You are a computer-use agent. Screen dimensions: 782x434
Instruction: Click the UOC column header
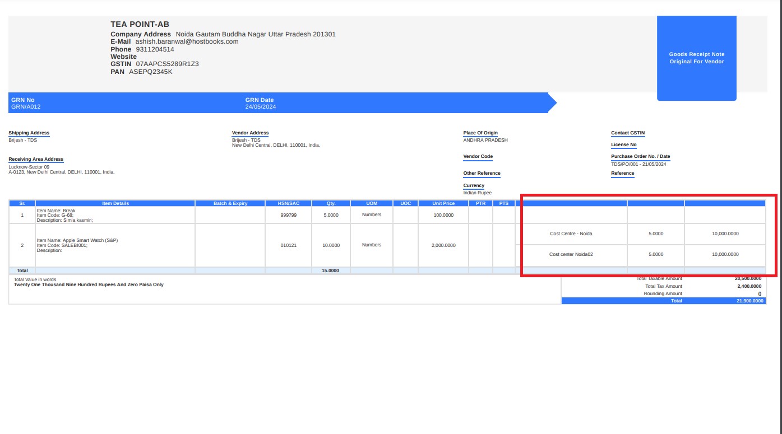(405, 203)
